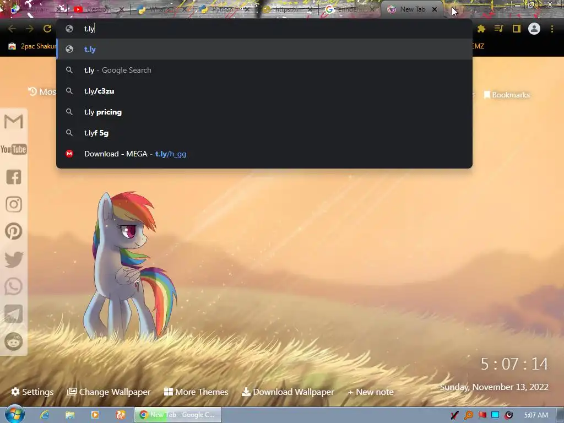Click inside the address bar text
The width and height of the screenshot is (564, 423).
click(89, 29)
